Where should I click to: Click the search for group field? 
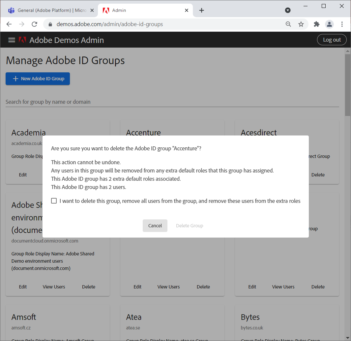[172, 102]
